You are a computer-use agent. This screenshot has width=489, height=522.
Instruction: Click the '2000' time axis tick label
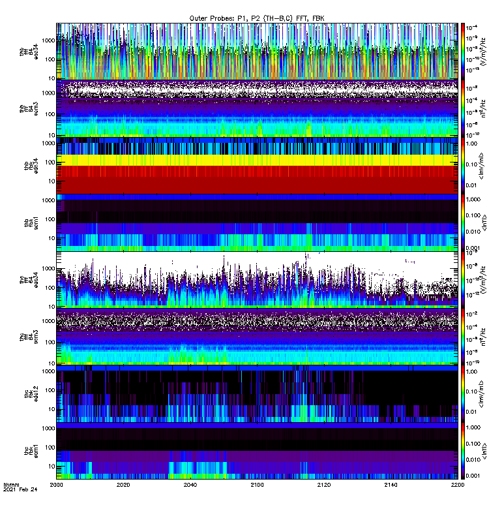tap(56, 485)
